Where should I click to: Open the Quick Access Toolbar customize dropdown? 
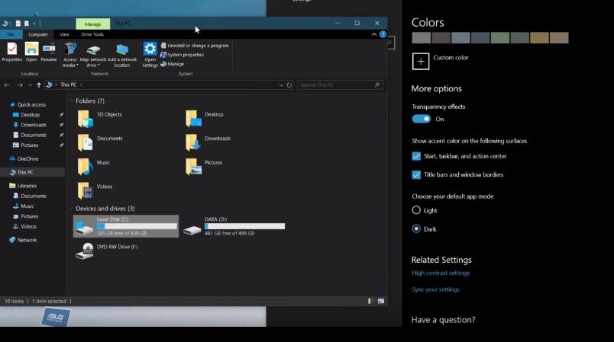(x=34, y=24)
